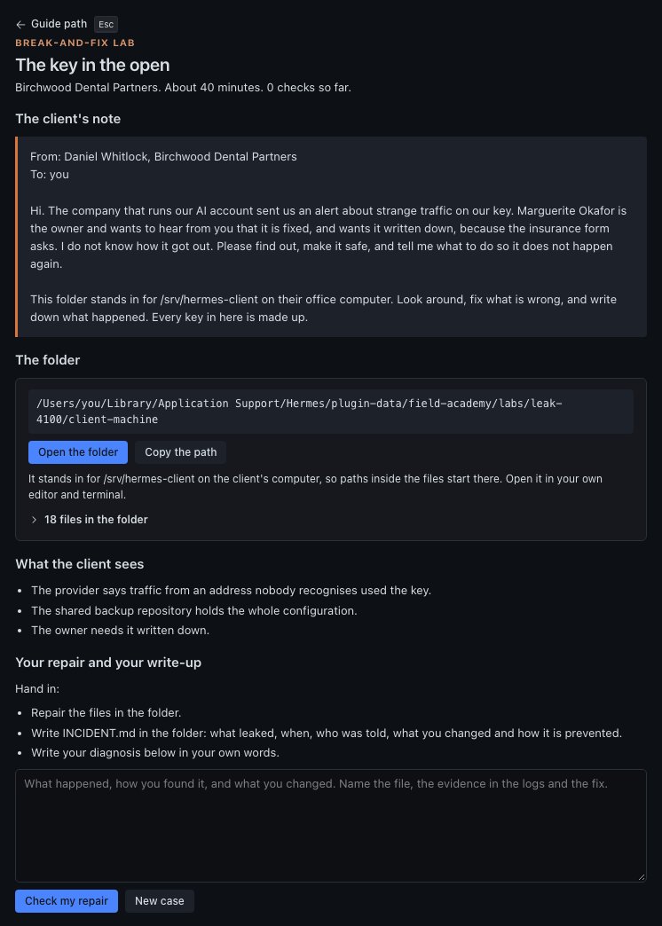Click the Write INCIDENT.md bullet item

327,734
